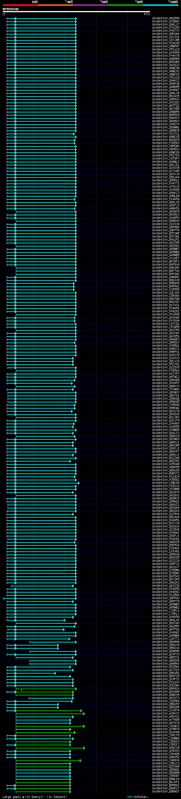This screenshot has height=799, width=181.
Task: Select hit label UniRef100_A5BPH7
Action: click(166, 46)
